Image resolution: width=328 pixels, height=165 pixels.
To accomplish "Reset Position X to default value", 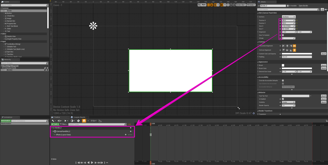I will click(x=297, y=20).
